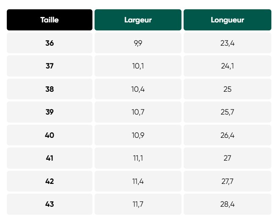Click the 10,4 width cell
The width and height of the screenshot is (279, 216).
[x=138, y=89]
